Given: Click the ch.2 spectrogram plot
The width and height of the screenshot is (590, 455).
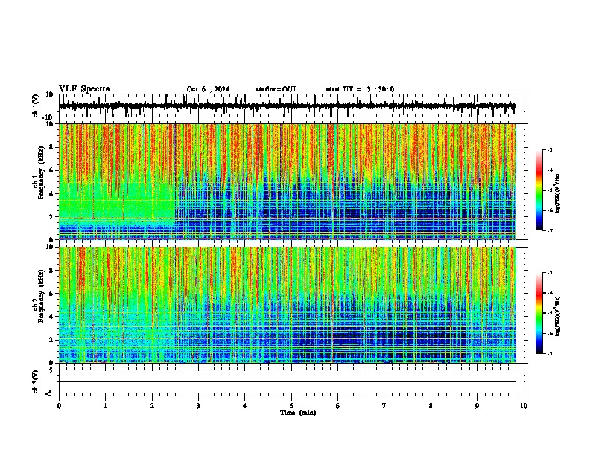Looking at the screenshot, I should click(288, 305).
